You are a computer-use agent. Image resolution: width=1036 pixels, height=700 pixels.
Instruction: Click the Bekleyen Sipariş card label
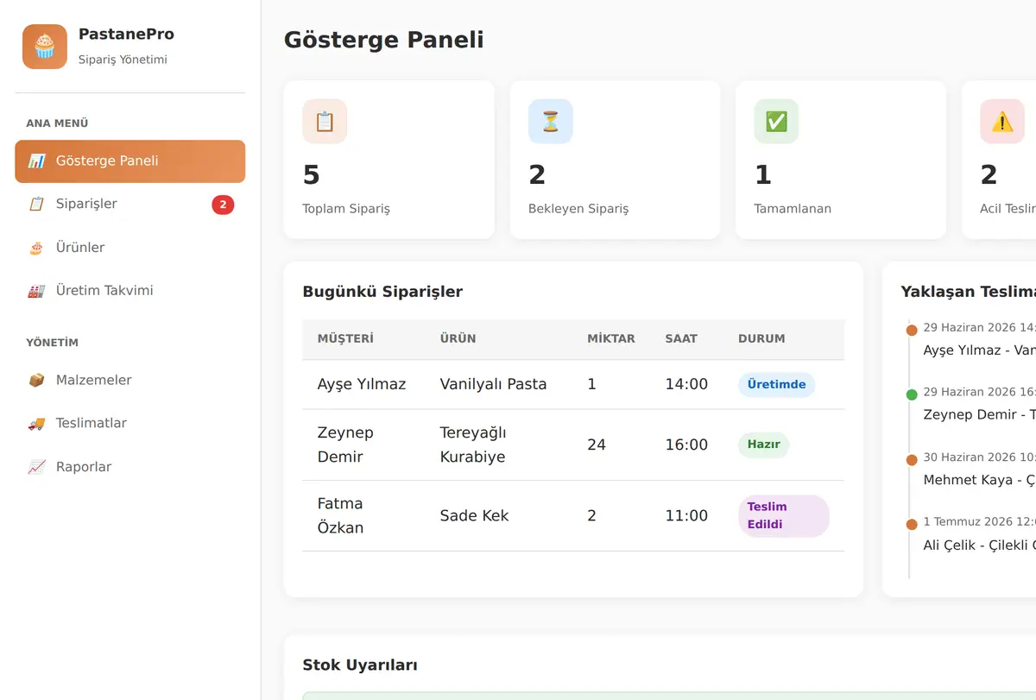[x=578, y=209]
